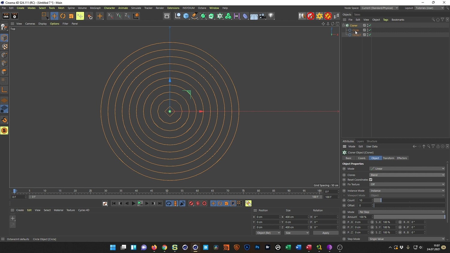Collapse the Cloner hierarchy in Objects

(x=344, y=25)
